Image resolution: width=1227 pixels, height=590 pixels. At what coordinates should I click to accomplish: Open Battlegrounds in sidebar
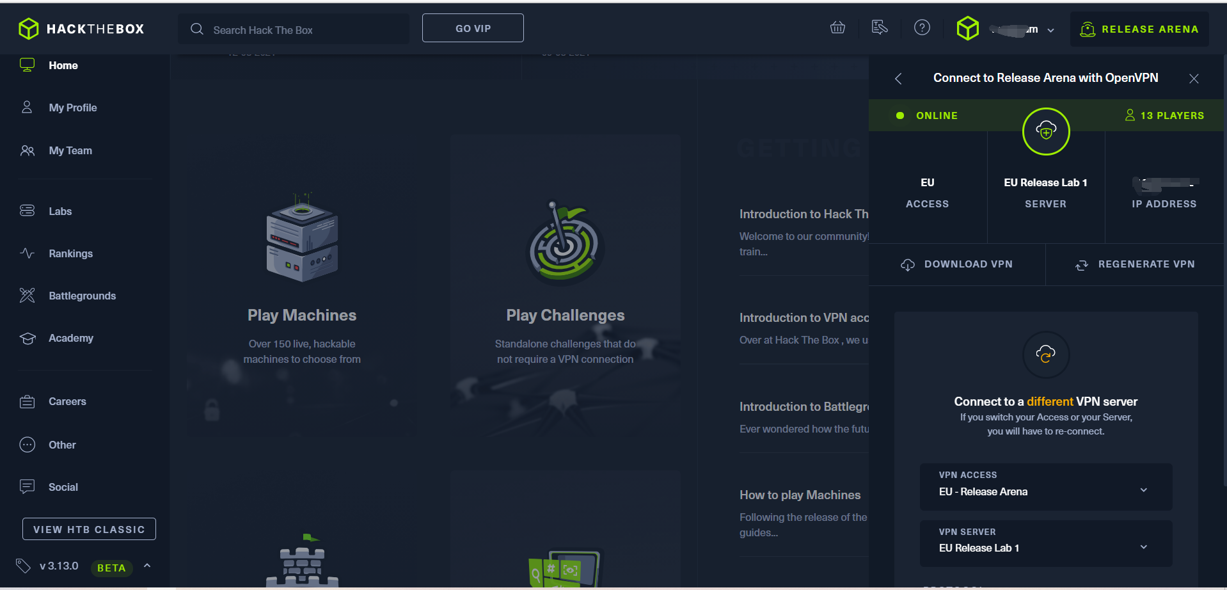pyautogui.click(x=83, y=296)
